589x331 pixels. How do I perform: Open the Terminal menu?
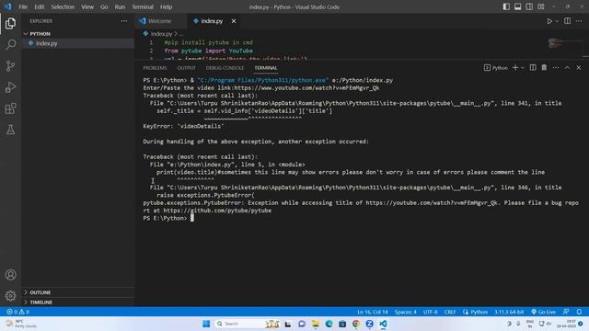pyautogui.click(x=143, y=6)
